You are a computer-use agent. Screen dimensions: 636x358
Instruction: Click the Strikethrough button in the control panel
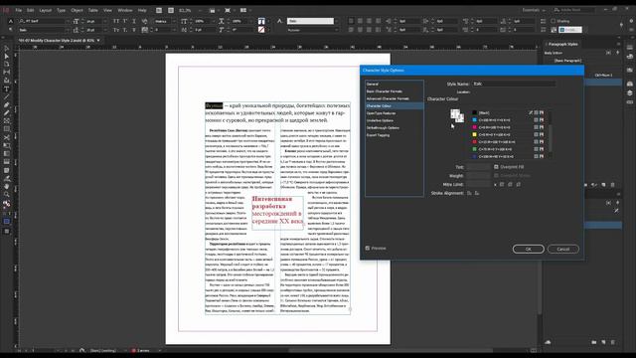tap(134, 30)
